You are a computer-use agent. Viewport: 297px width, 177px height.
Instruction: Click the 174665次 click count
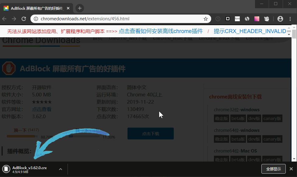[x=138, y=116]
